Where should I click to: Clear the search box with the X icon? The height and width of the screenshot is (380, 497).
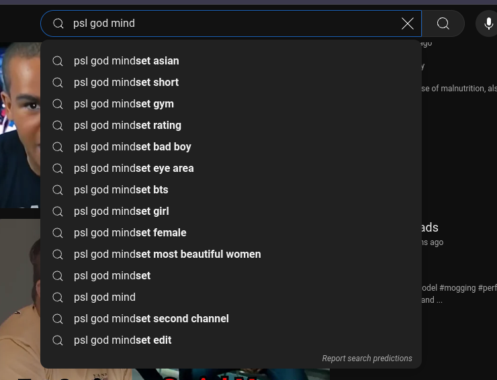pyautogui.click(x=407, y=23)
